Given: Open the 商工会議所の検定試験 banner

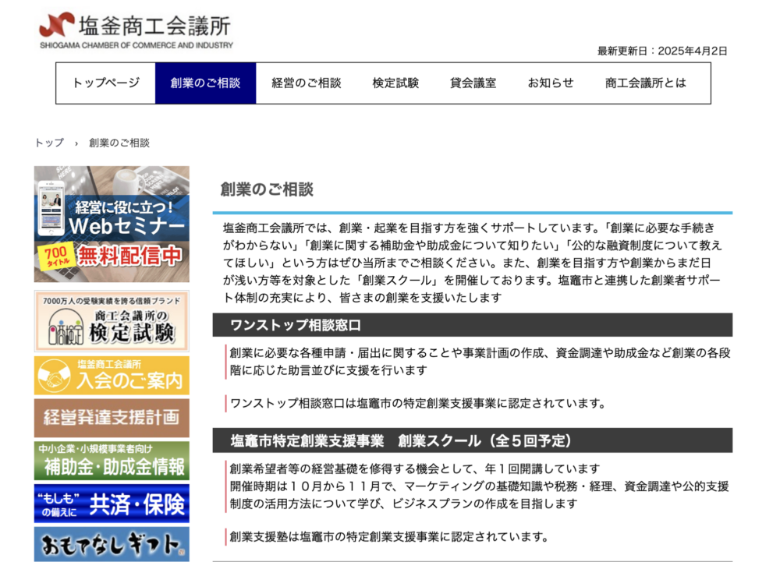Looking at the screenshot, I should [x=112, y=321].
